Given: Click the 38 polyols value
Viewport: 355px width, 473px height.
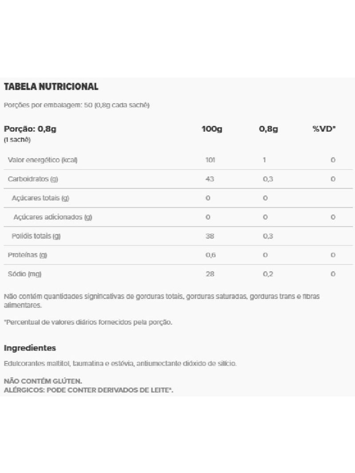Looking at the screenshot, I should click(209, 236).
